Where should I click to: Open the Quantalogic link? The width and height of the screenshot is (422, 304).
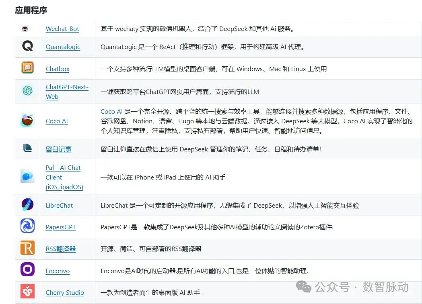(x=63, y=47)
